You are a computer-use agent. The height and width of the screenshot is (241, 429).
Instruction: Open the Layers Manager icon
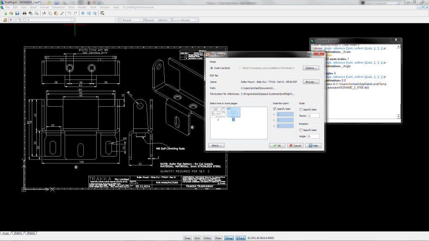[5, 20]
